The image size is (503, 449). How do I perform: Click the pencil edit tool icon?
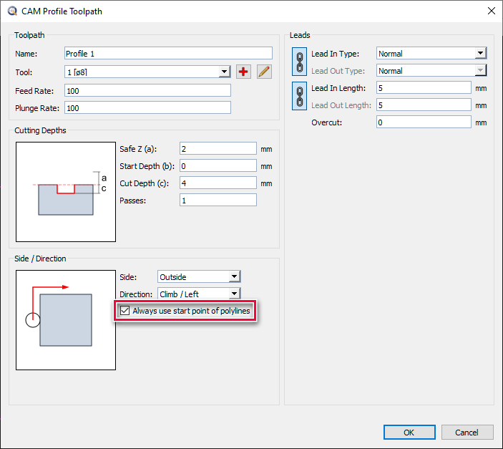(x=264, y=72)
